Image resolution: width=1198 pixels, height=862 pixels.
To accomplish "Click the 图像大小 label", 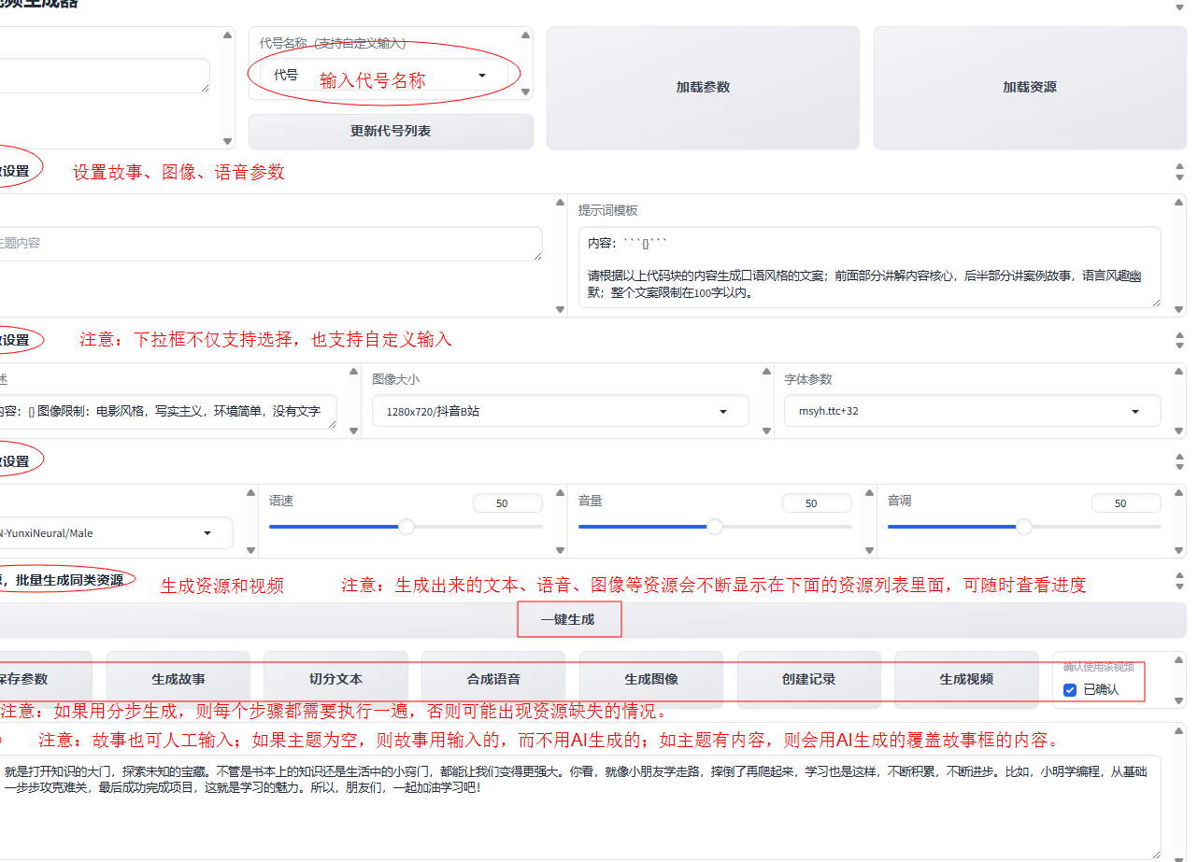I will (x=396, y=379).
